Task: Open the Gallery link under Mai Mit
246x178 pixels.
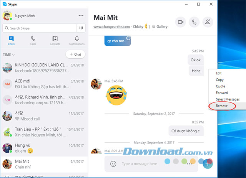Action: point(162,27)
